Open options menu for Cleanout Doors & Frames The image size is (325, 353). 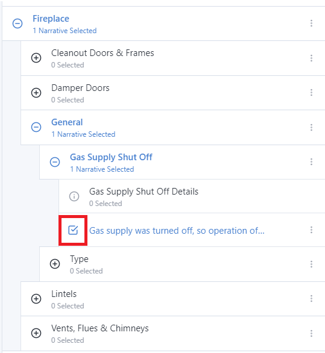[311, 58]
